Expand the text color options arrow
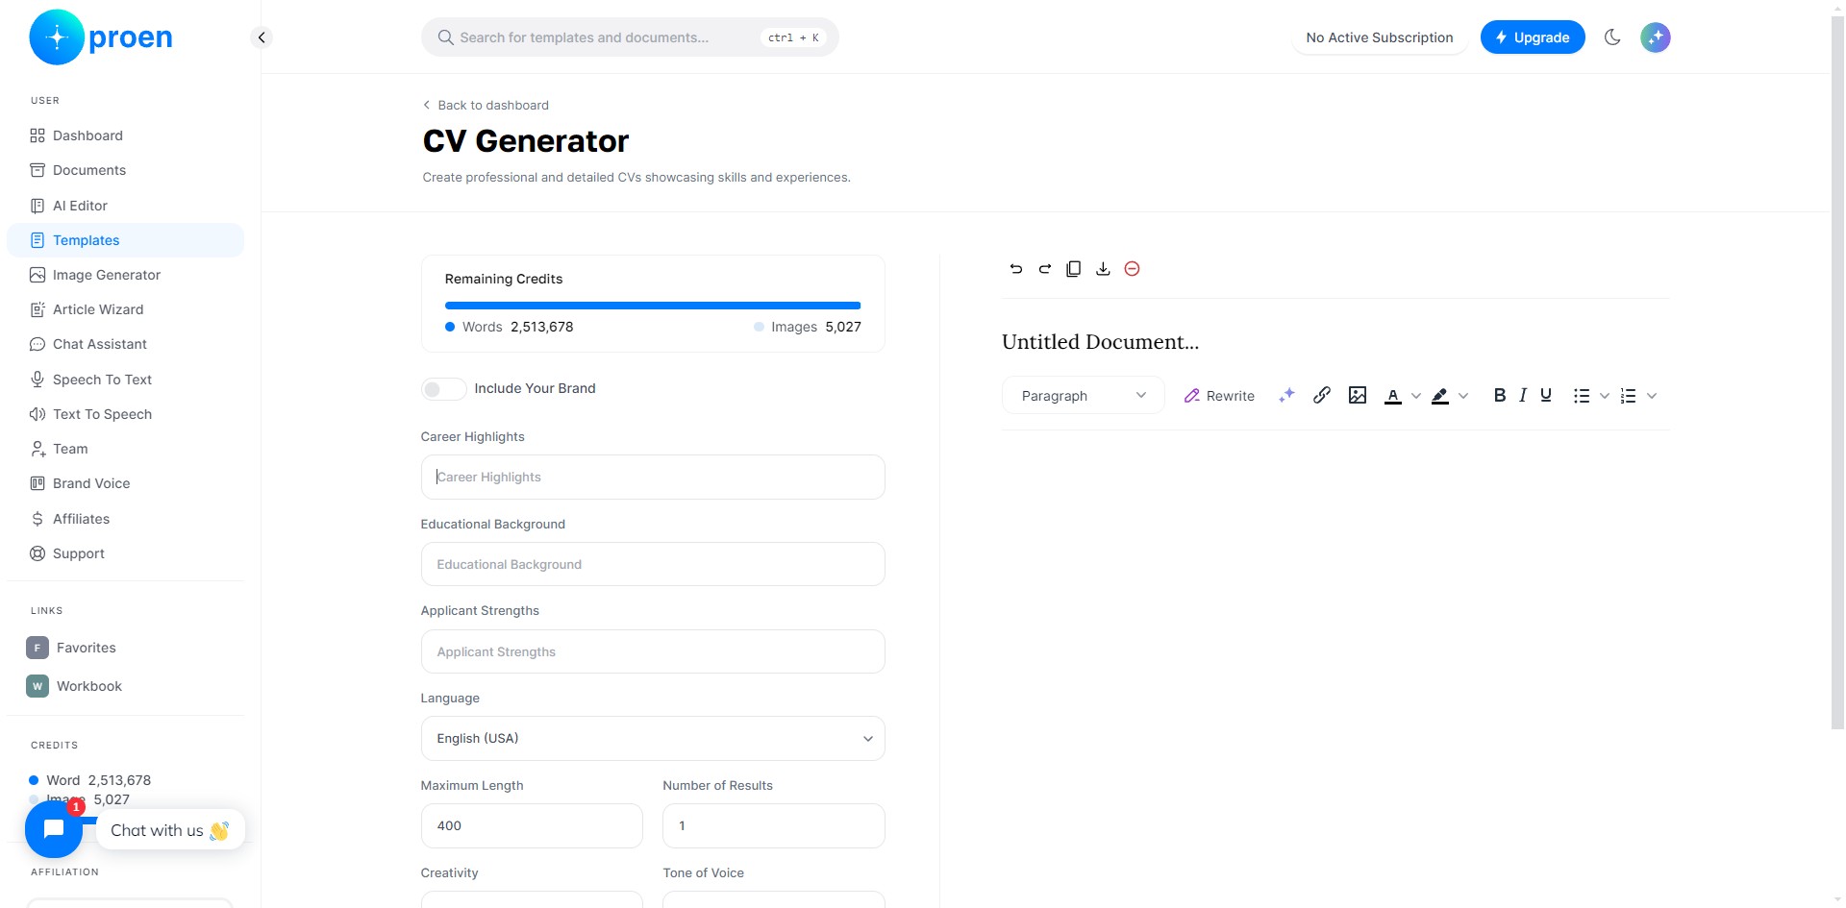This screenshot has width=1846, height=908. 1416,396
